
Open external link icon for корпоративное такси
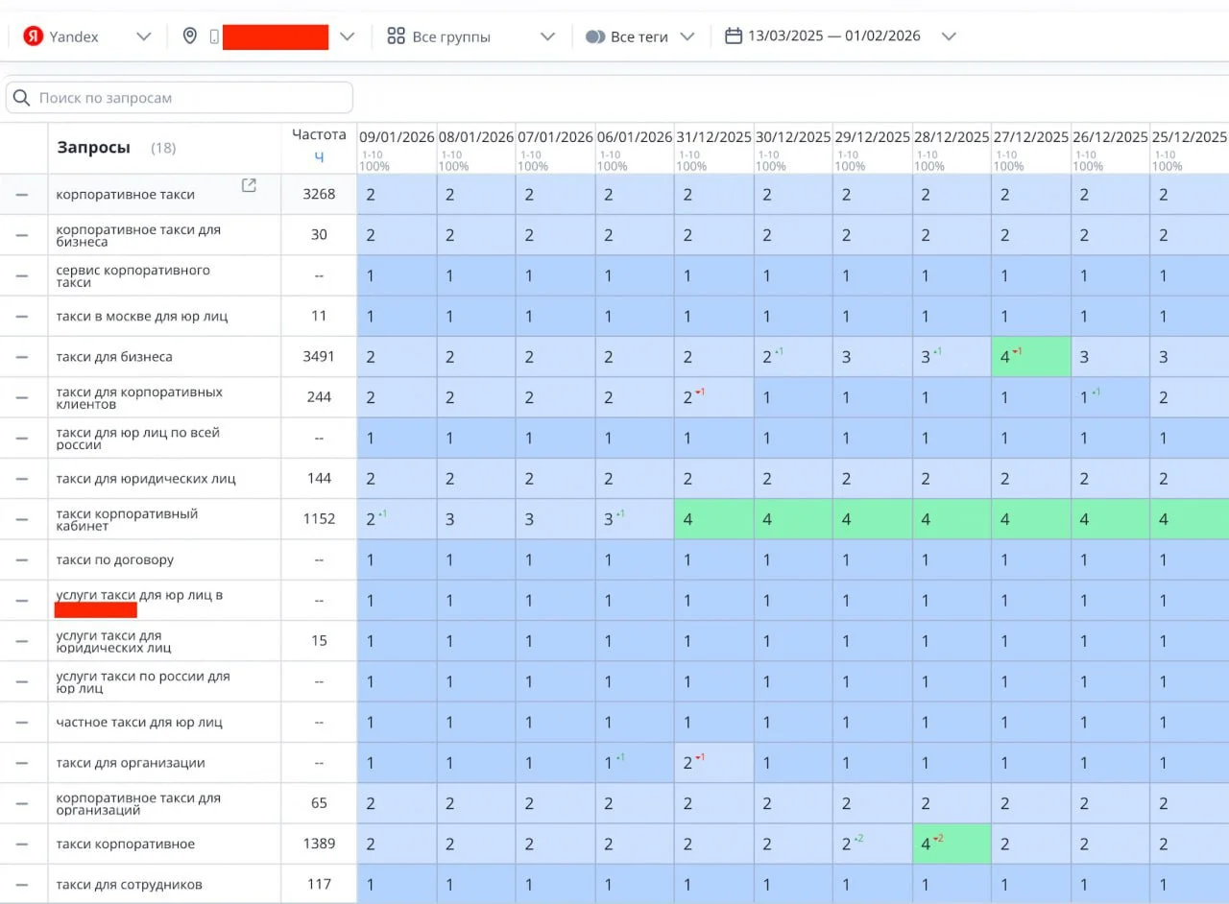(x=249, y=185)
